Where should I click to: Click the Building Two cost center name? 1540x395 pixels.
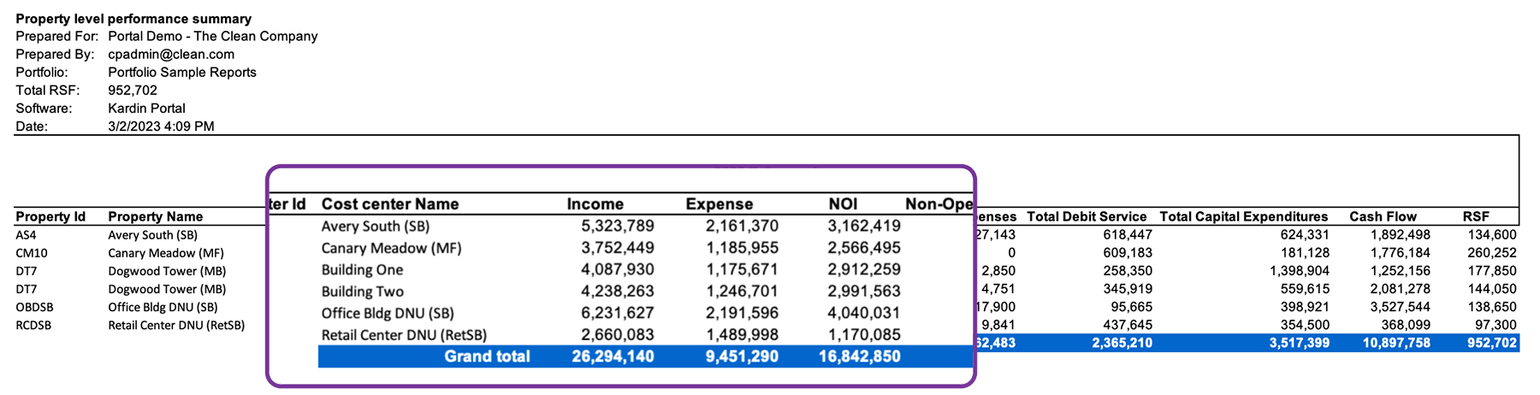(x=362, y=292)
